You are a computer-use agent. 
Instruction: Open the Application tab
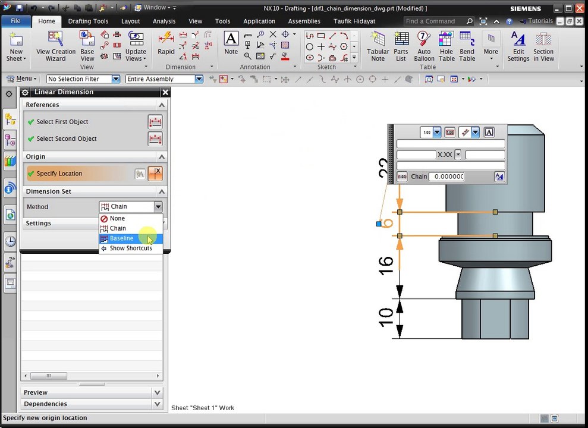click(259, 21)
